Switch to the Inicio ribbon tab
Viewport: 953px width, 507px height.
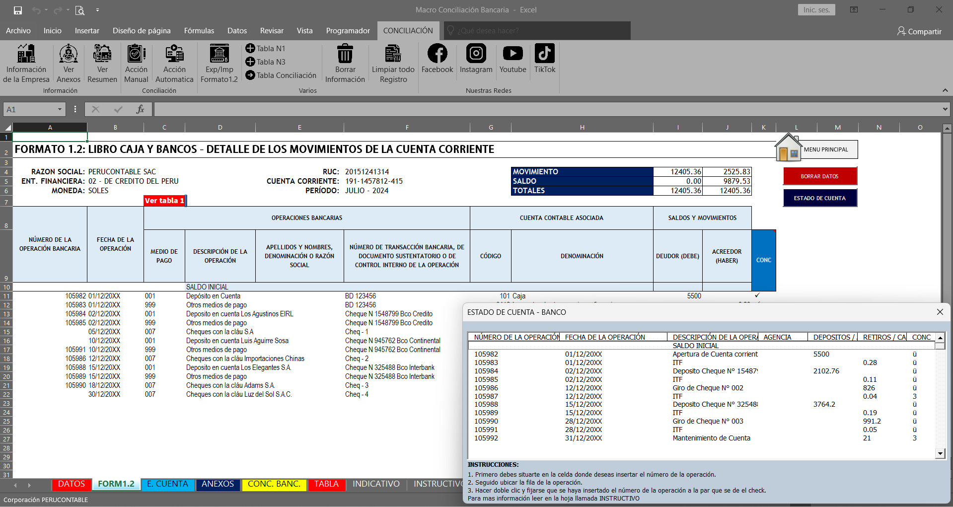pyautogui.click(x=53, y=31)
